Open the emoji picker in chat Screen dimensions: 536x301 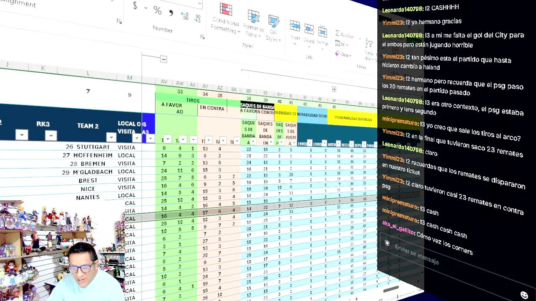(x=524, y=295)
